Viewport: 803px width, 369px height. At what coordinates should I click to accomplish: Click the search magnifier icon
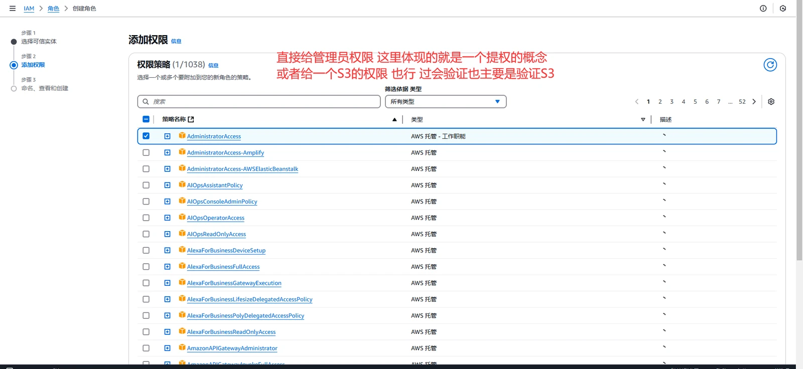[146, 102]
